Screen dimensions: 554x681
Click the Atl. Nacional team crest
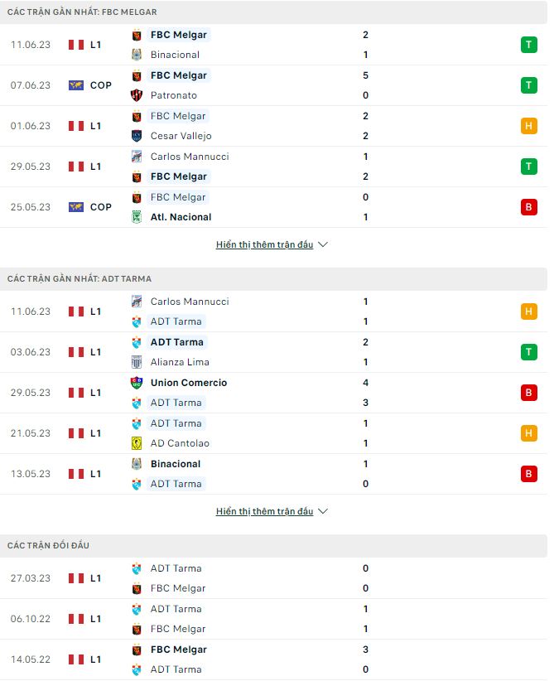[x=137, y=217]
